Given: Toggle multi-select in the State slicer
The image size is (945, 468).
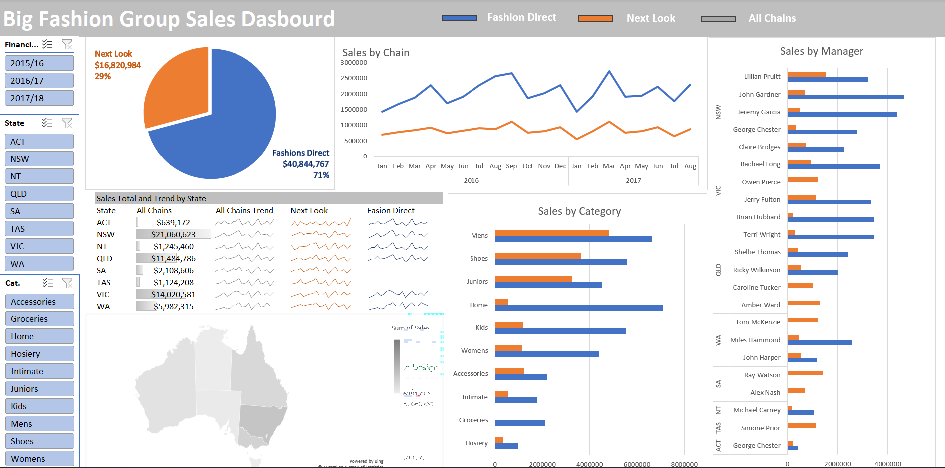Looking at the screenshot, I should tap(47, 123).
